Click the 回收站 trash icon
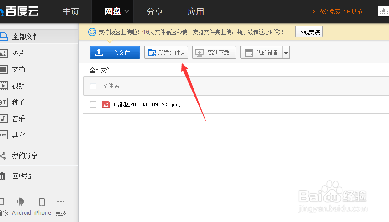Image resolution: width=389 pixels, height=222 pixels. [x=2, y=176]
